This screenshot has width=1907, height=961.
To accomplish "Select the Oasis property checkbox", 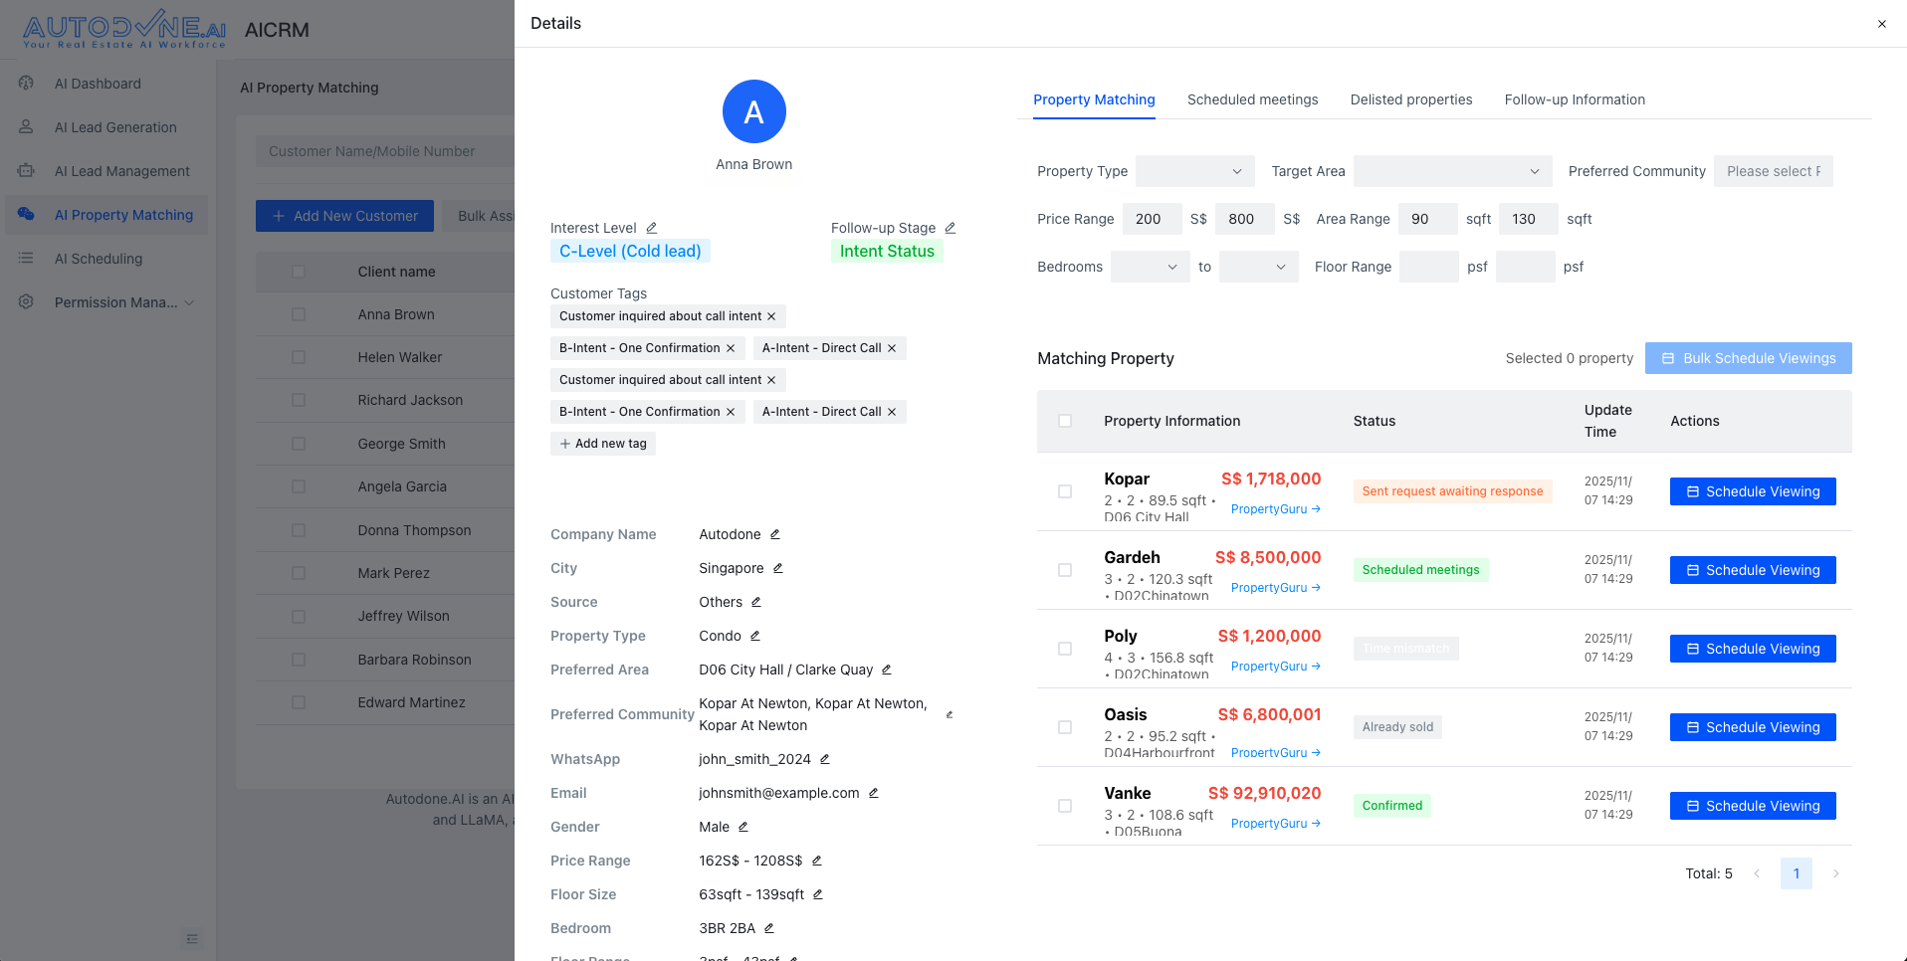I will click(1065, 727).
